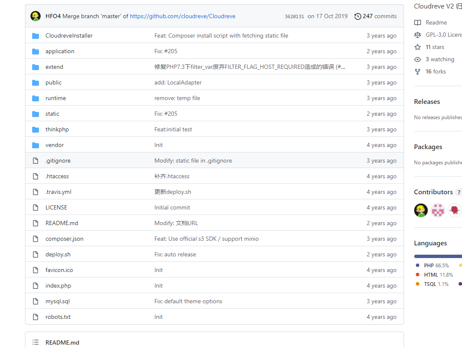This screenshot has width=462, height=348.
Task: Click the star icon next to "11 stars"
Action: click(x=418, y=47)
